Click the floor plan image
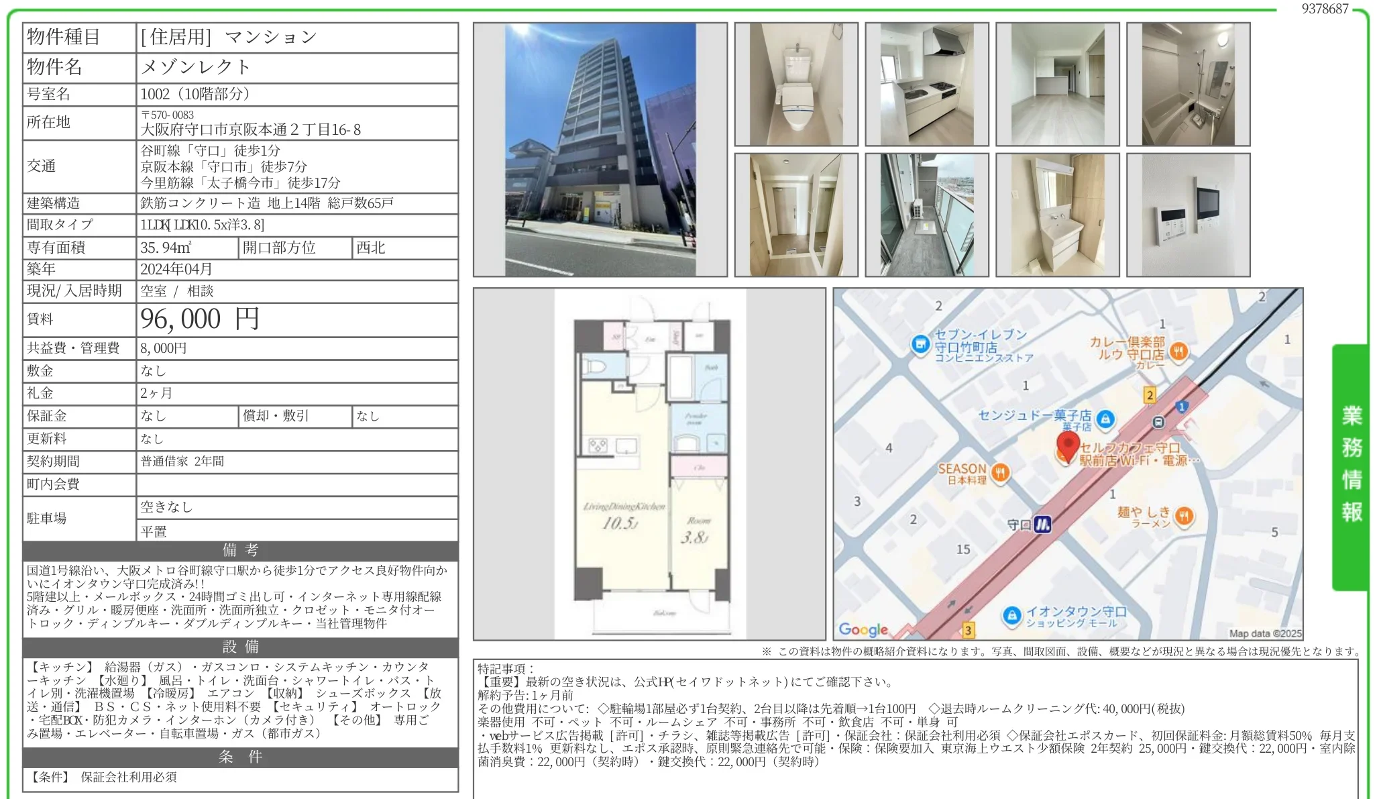 (x=649, y=464)
